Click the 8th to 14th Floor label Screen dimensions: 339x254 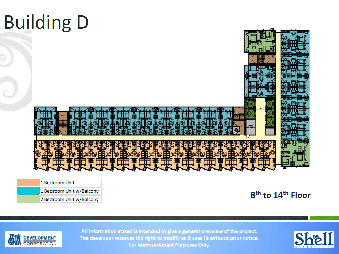click(280, 195)
